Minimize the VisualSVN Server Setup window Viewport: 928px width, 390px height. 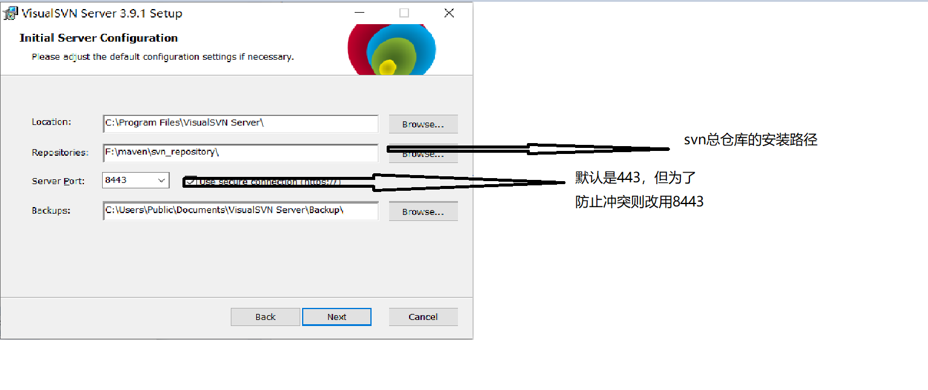pos(359,13)
